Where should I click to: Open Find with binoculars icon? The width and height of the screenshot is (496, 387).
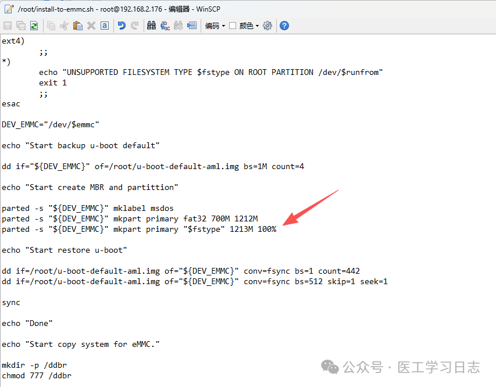pyautogui.click(x=152, y=26)
